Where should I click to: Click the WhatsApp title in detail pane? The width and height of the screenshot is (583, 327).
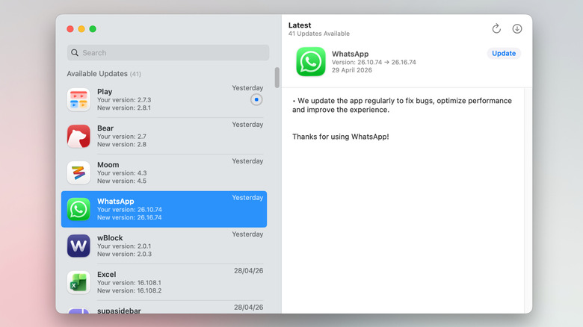[351, 54]
